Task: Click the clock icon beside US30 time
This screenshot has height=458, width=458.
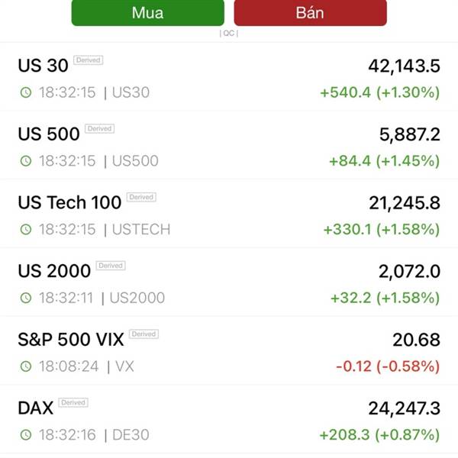Action: 26,92
